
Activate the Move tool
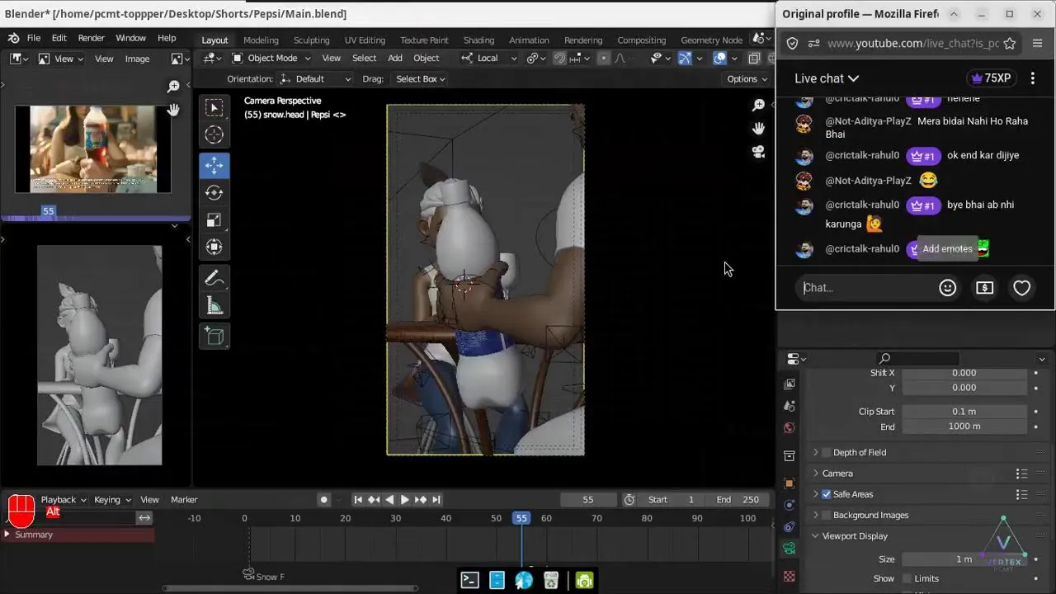(214, 165)
